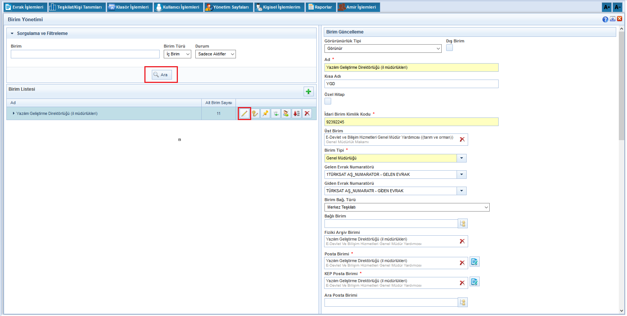This screenshot has width=627, height=316.
Task: Add a new unit with green plus
Action: 308,91
